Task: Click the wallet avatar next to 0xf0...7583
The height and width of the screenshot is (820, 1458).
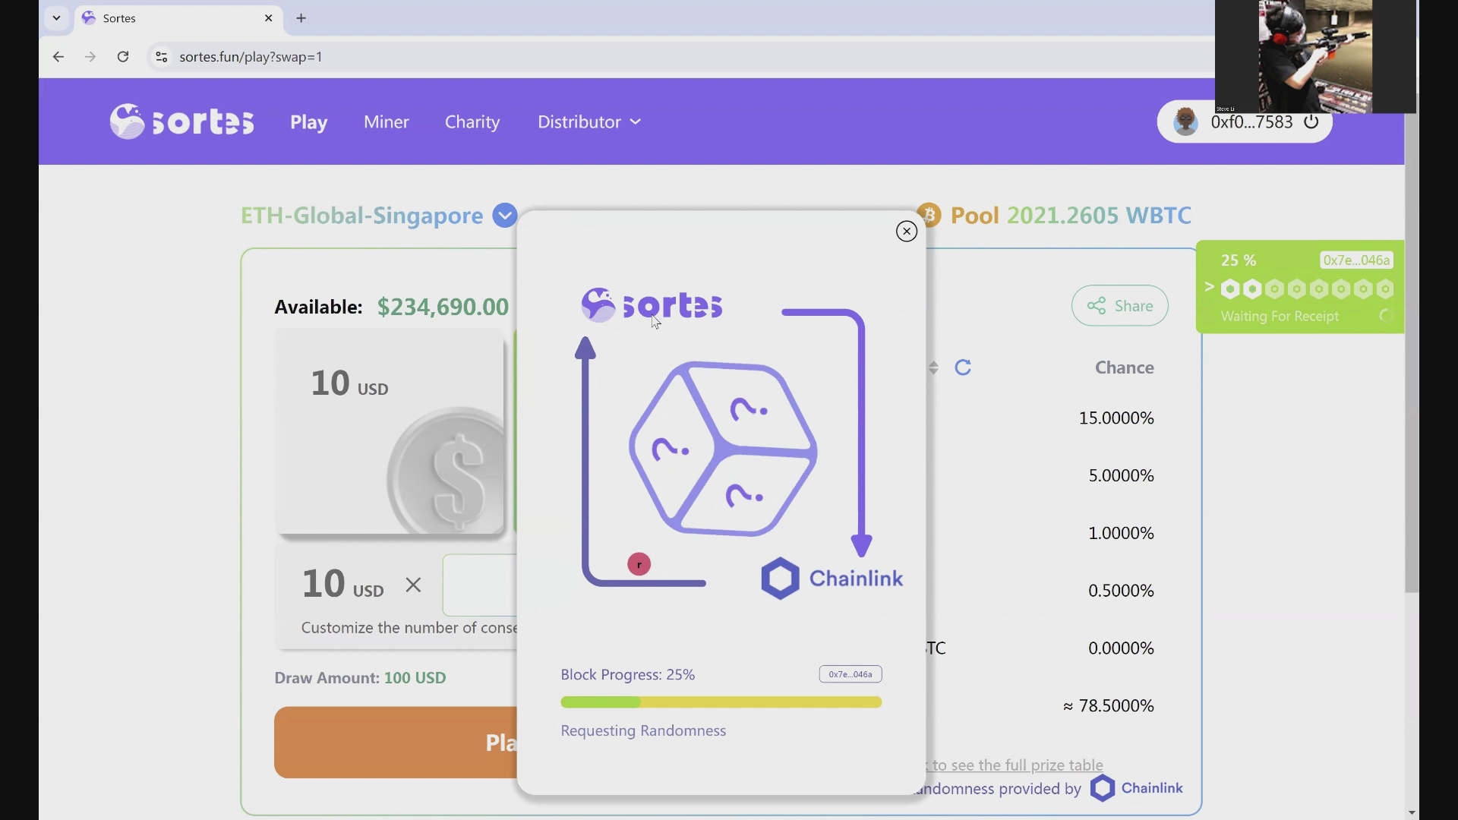Action: [1186, 121]
